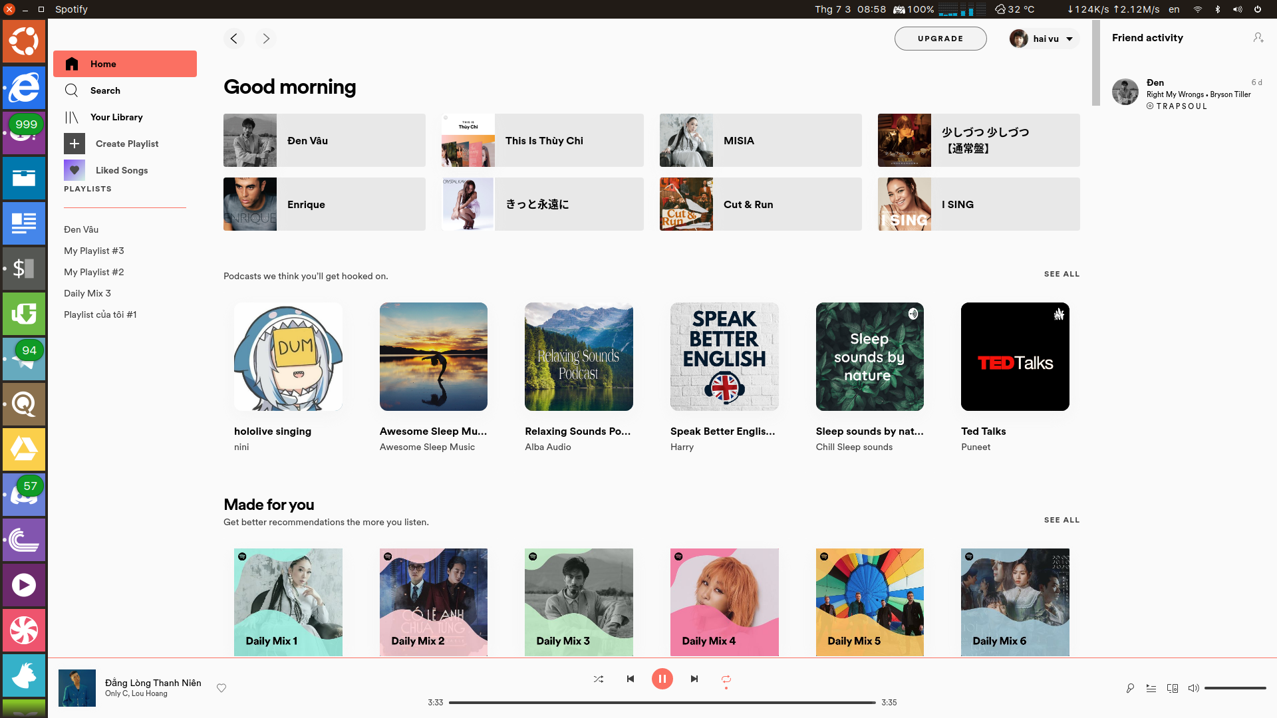
Task: See all Made for you mixes
Action: tap(1062, 520)
